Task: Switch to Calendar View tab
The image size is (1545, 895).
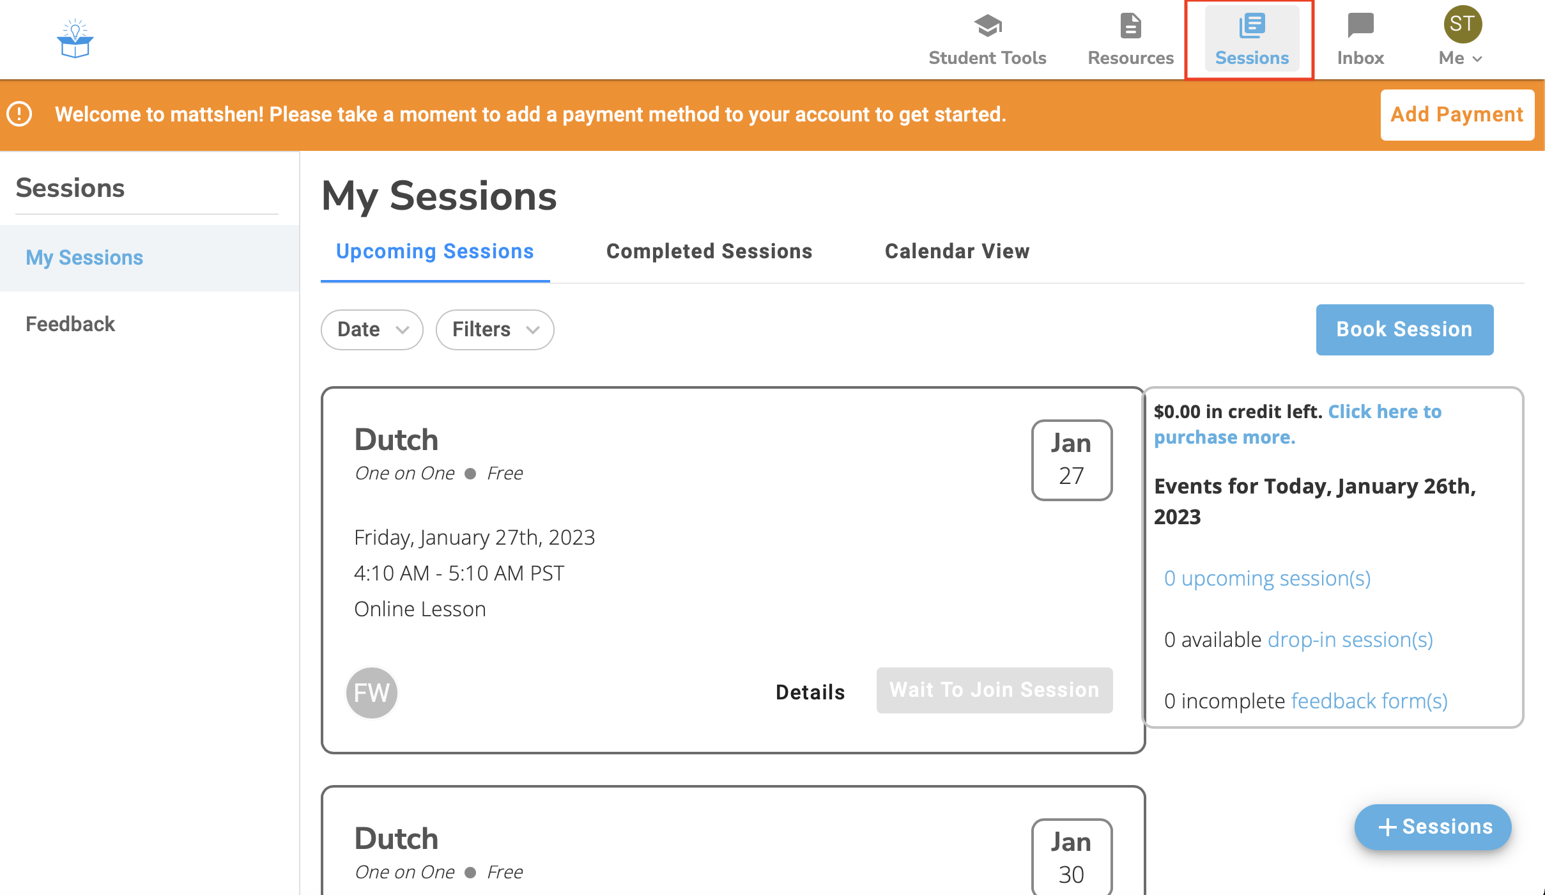Action: (957, 251)
